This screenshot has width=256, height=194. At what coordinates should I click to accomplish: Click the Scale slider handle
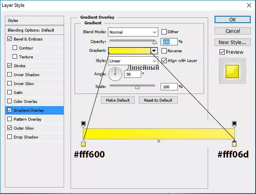pyautogui.click(x=137, y=87)
